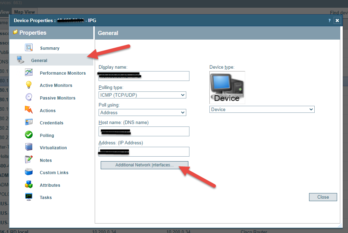
Task: Click the Attributes colored blocks icon
Action: [29, 184]
